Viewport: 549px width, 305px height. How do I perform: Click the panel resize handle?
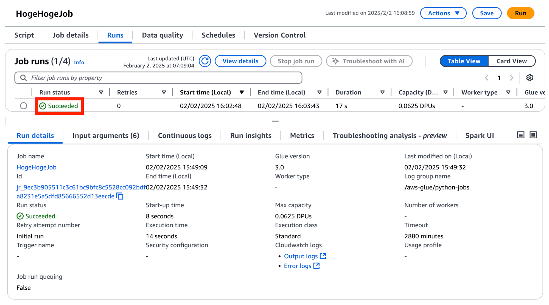coord(275,121)
